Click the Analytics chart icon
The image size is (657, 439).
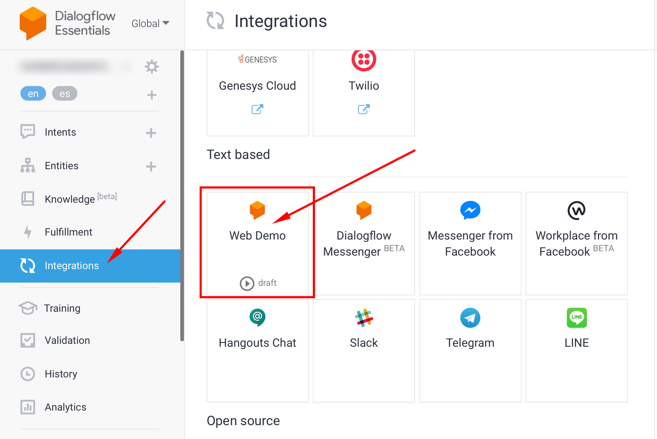coord(27,407)
